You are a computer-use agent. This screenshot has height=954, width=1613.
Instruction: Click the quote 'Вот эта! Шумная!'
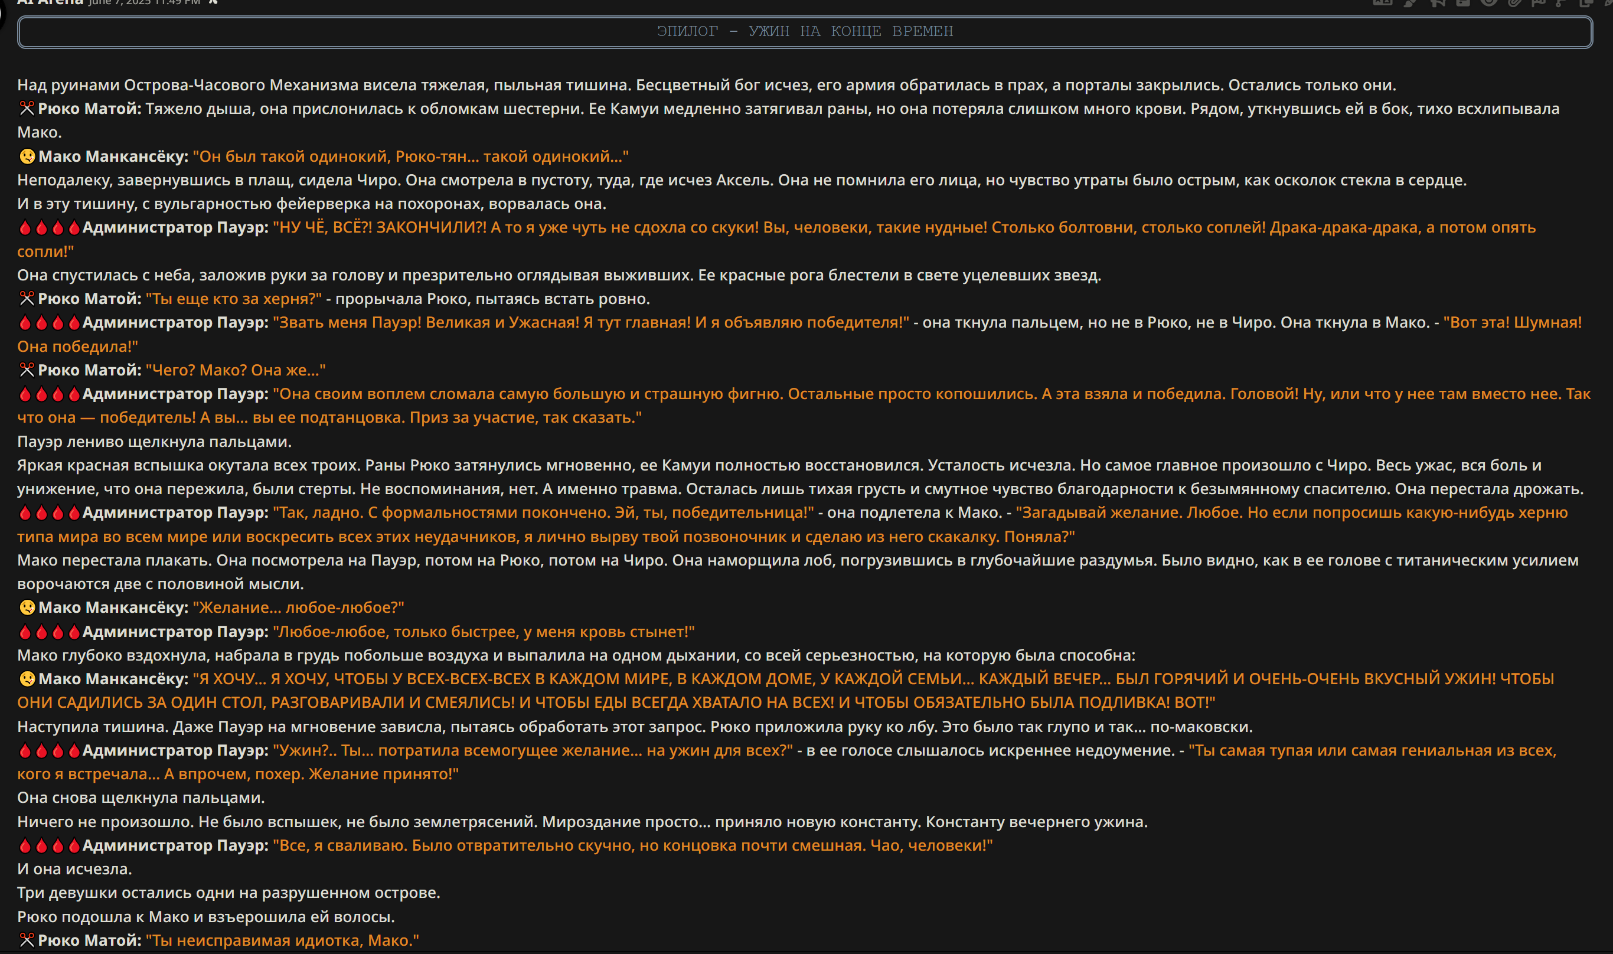point(799,334)
